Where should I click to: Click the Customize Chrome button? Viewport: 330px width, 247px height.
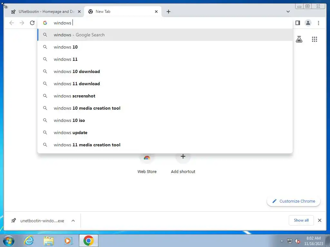(x=294, y=201)
